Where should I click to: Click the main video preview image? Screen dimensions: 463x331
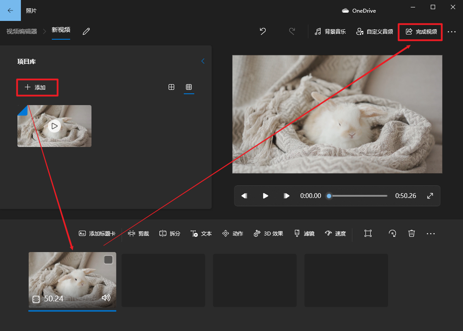coord(337,114)
